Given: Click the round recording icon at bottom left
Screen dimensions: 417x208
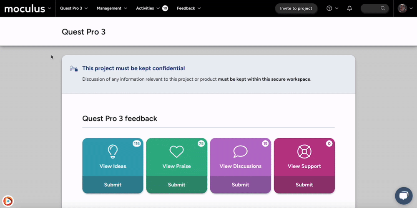Looking at the screenshot, I should [8, 201].
